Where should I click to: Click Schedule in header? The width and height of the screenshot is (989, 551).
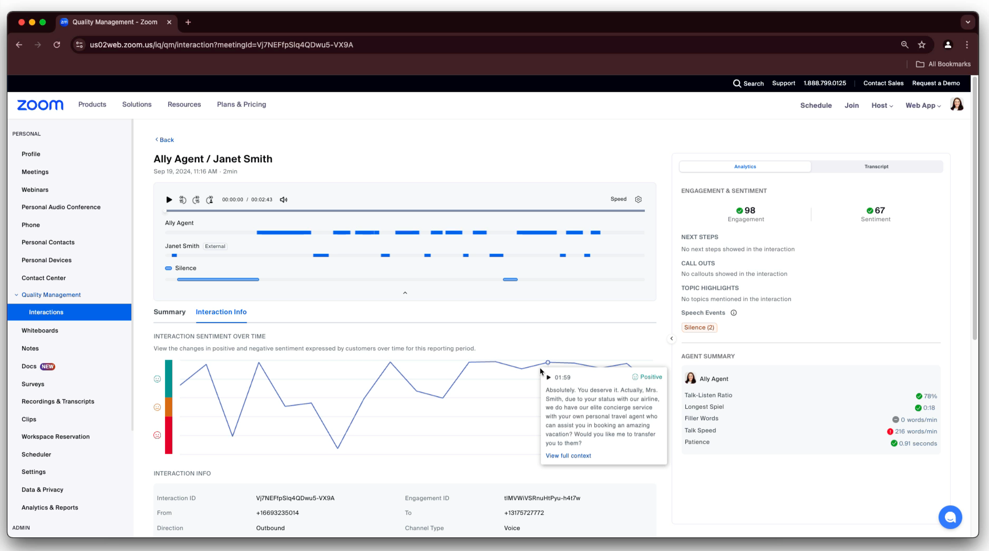click(816, 106)
